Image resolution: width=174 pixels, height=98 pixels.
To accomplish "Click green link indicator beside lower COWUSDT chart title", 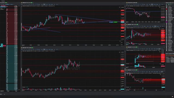I will coord(32,48).
